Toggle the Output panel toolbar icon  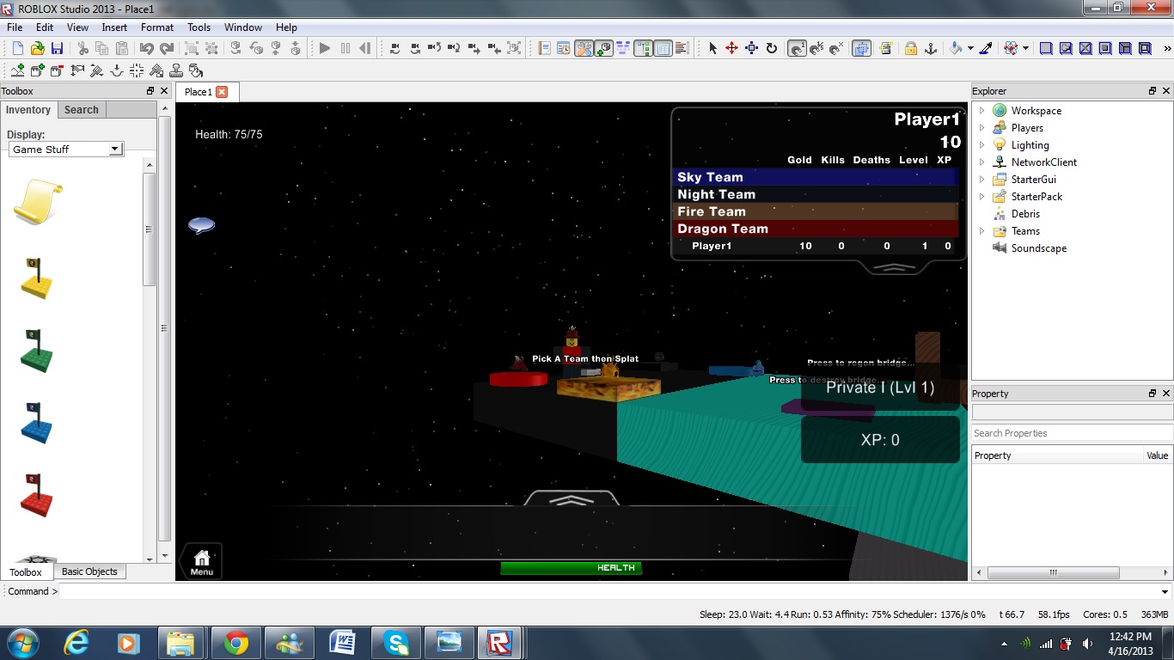click(682, 48)
